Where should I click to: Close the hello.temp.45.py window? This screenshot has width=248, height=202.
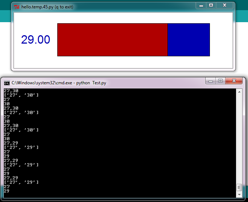tap(224, 5)
